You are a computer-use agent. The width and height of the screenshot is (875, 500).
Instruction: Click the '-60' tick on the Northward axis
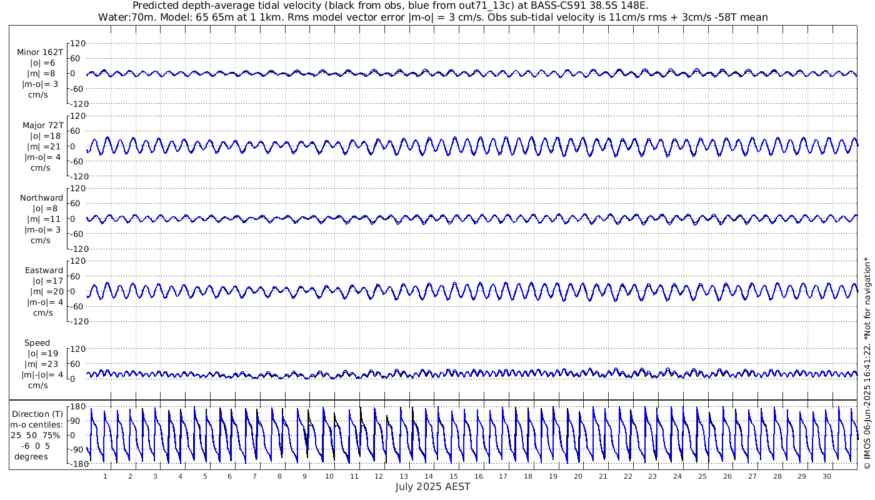pos(77,234)
